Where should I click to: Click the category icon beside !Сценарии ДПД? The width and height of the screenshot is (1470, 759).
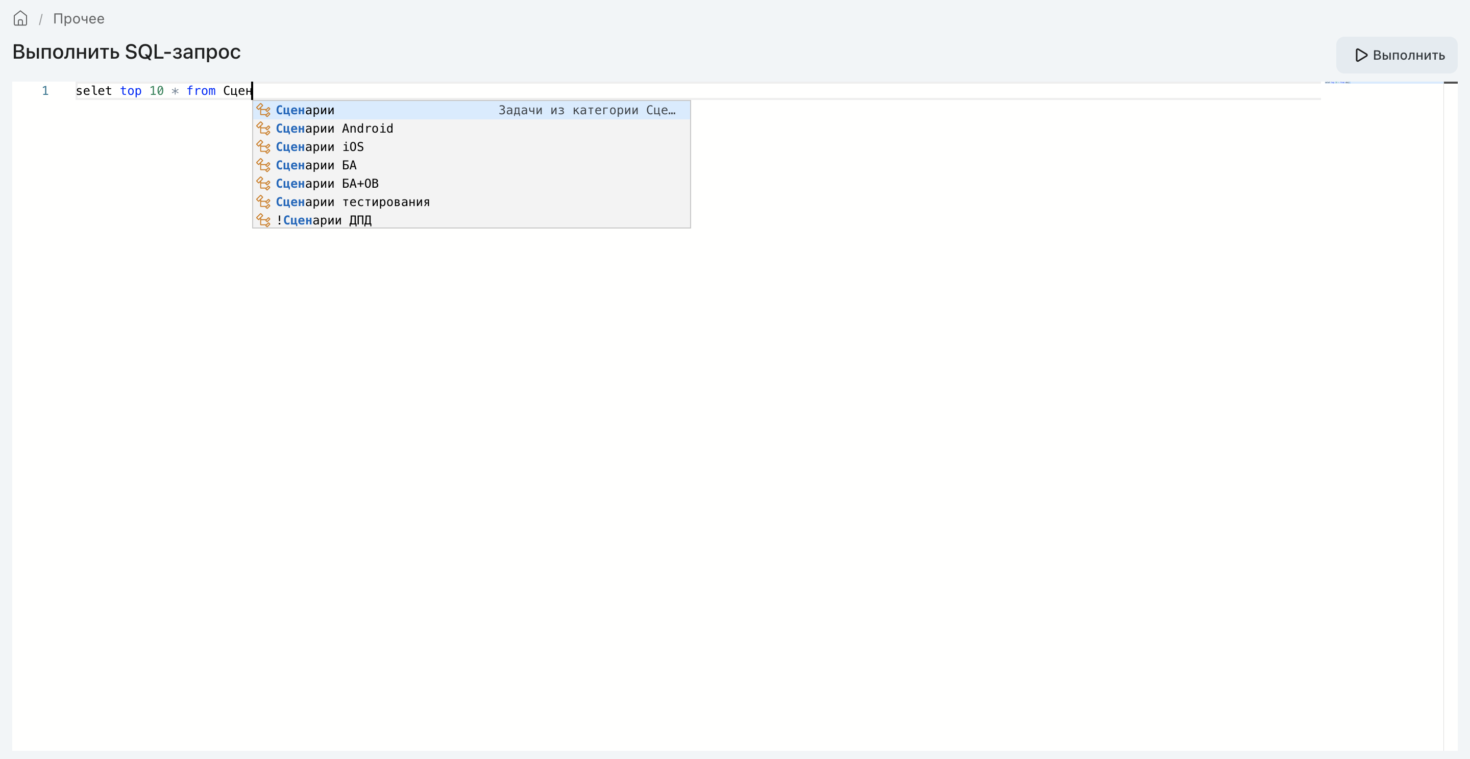(x=264, y=219)
